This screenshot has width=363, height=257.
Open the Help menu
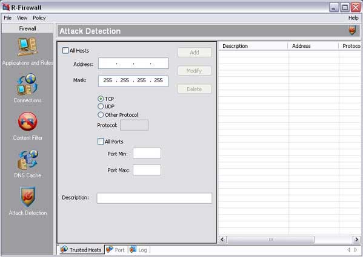(353, 18)
